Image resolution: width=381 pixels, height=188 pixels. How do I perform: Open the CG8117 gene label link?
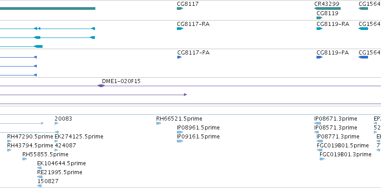(188, 4)
